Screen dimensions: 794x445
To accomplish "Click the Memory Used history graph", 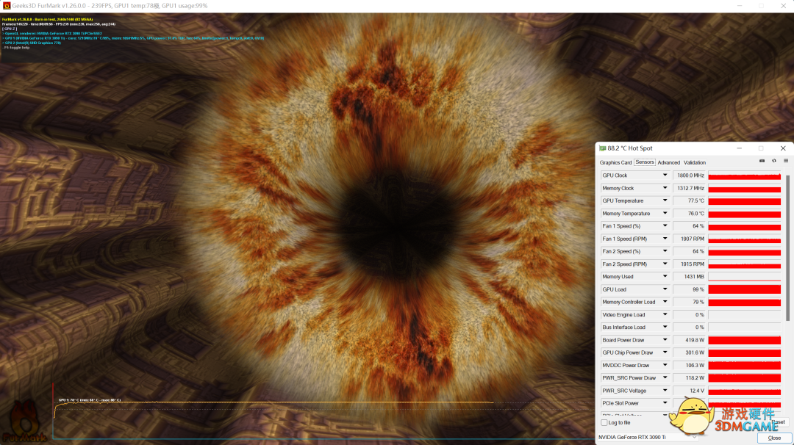I will click(x=744, y=277).
